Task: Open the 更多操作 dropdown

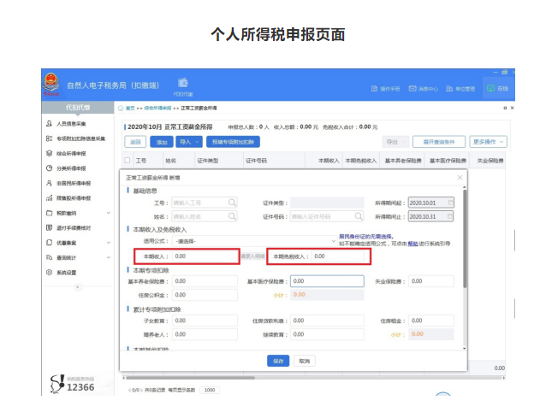Action: click(489, 142)
